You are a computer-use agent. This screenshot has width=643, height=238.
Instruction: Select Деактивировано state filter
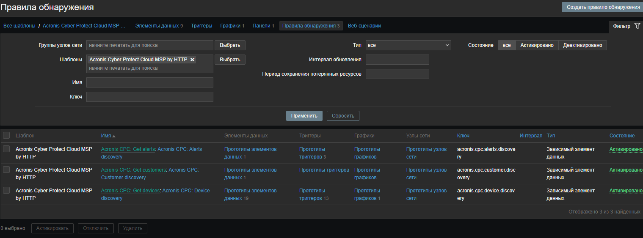[582, 45]
